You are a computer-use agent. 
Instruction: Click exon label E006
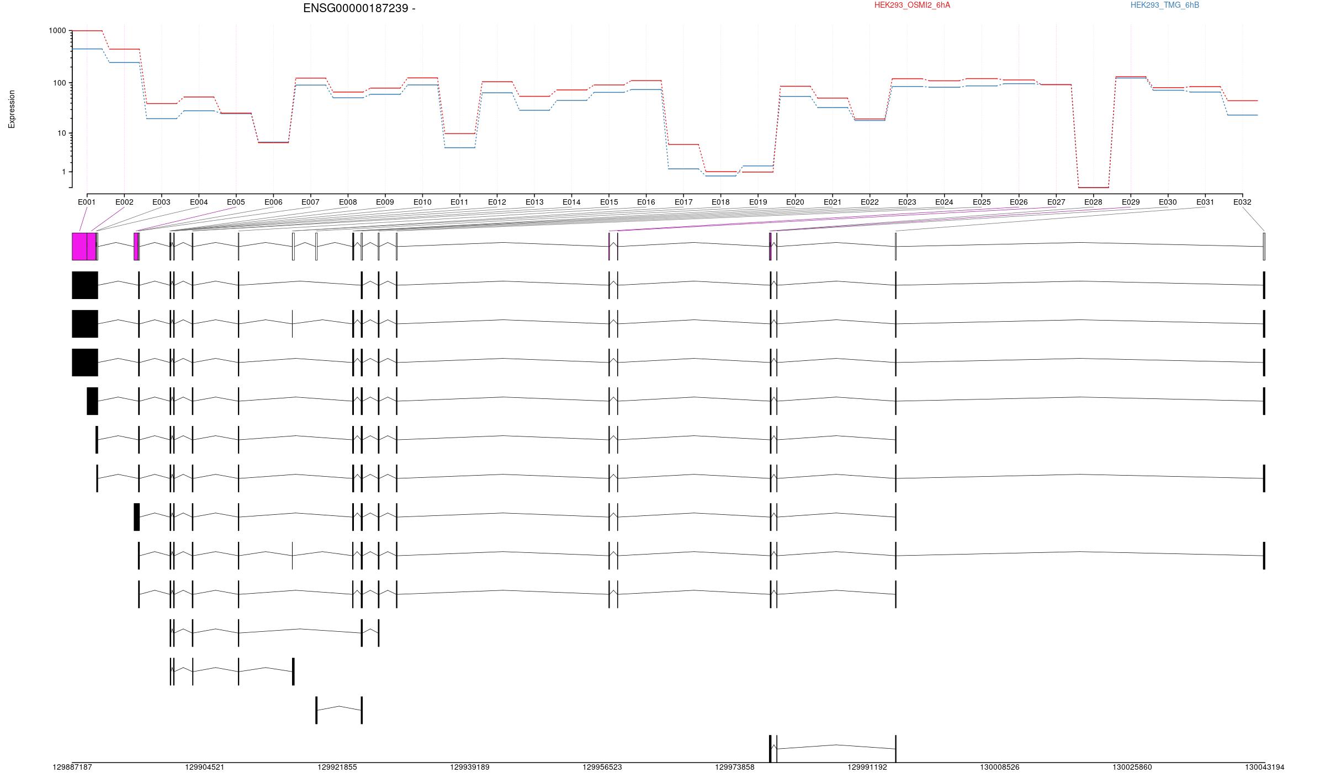273,202
